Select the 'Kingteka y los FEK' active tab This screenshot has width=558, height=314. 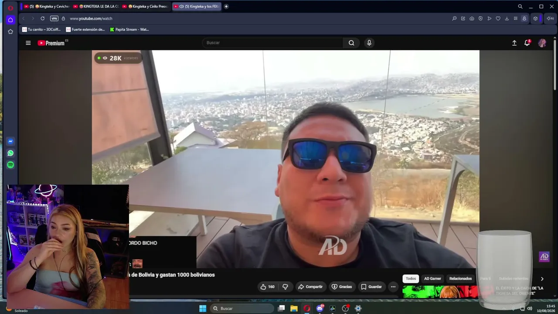point(197,7)
